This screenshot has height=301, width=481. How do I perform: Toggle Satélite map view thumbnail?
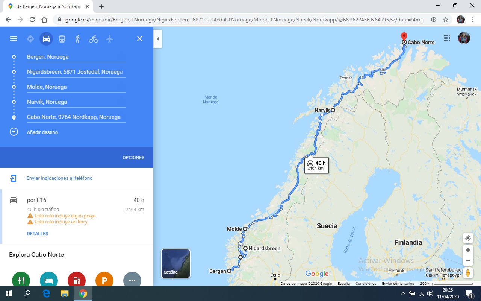pos(175,263)
